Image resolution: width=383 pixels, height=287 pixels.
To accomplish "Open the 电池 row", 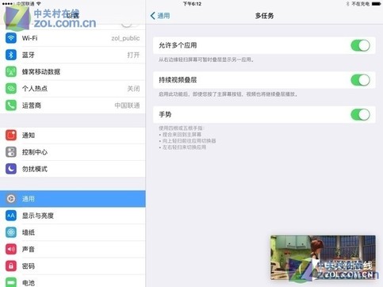I will [73, 281].
